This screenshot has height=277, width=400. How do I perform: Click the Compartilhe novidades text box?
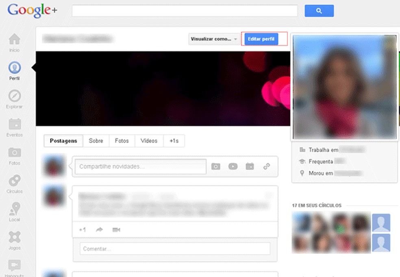pos(141,167)
